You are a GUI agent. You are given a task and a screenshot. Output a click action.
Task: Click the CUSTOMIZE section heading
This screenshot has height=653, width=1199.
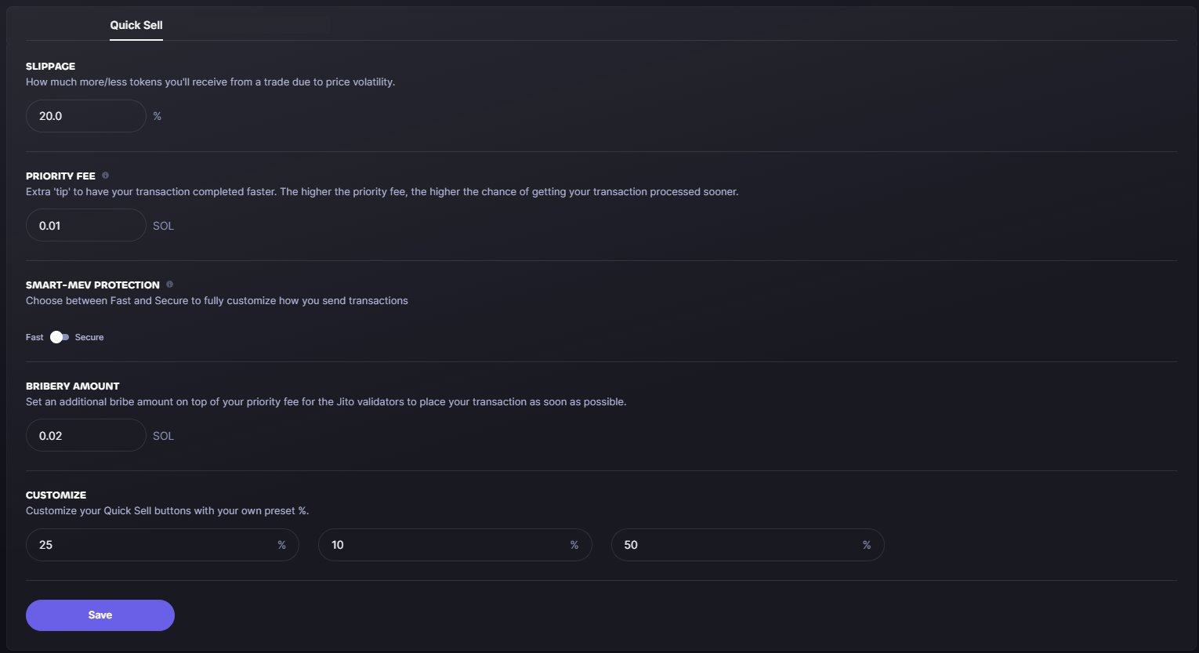pos(56,495)
